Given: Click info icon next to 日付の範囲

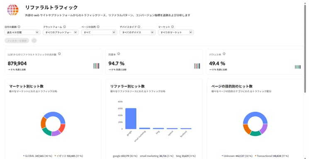Looking at the screenshot, I should coord(19,27).
